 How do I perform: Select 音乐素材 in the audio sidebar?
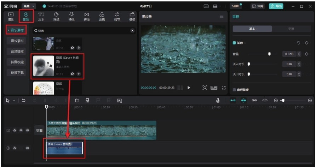(17, 30)
